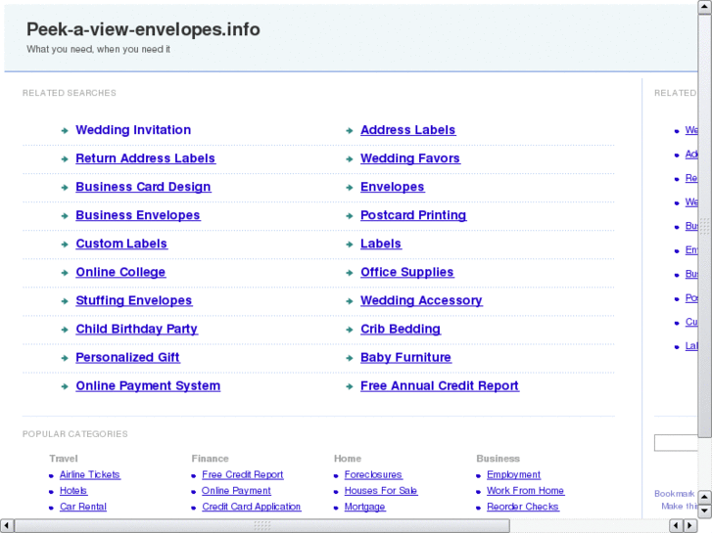Click the horizontal scrollbar thumb
Screen dimensions: 712x533
click(x=262, y=526)
